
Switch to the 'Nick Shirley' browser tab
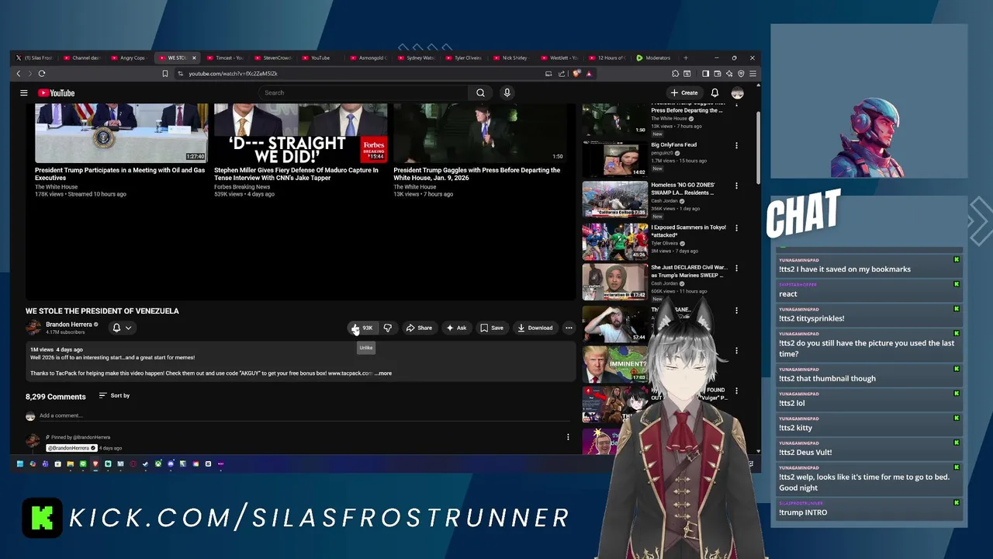click(510, 57)
